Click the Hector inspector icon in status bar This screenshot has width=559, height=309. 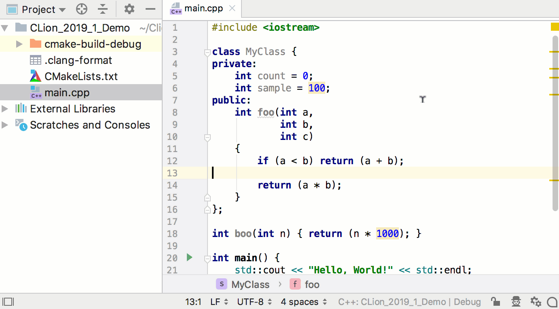click(x=516, y=302)
